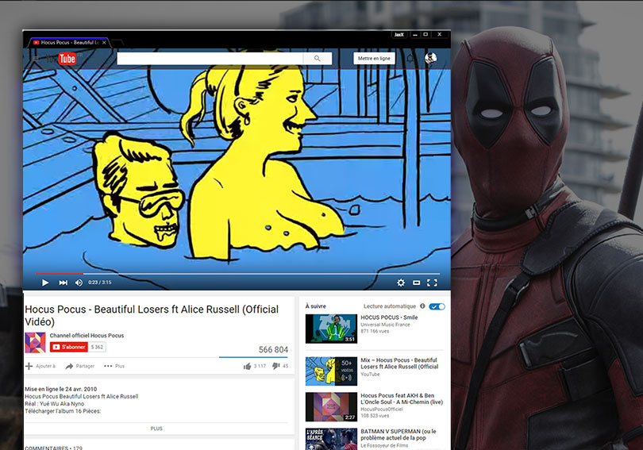Open HOCUS POCUS - Smile title link
The image size is (643, 450).
(x=389, y=317)
